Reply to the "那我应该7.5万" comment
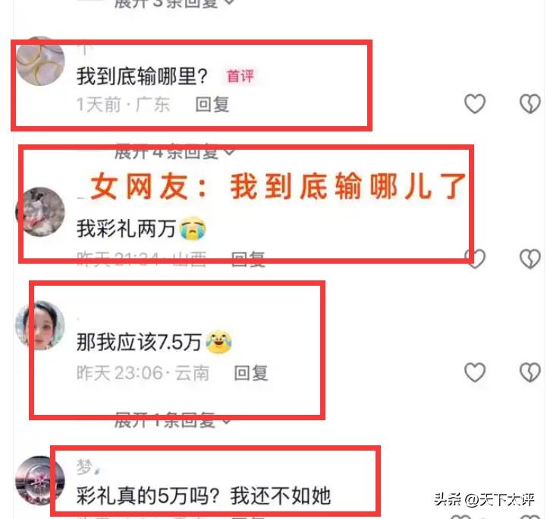The width and height of the screenshot is (547, 519). pyautogui.click(x=251, y=373)
